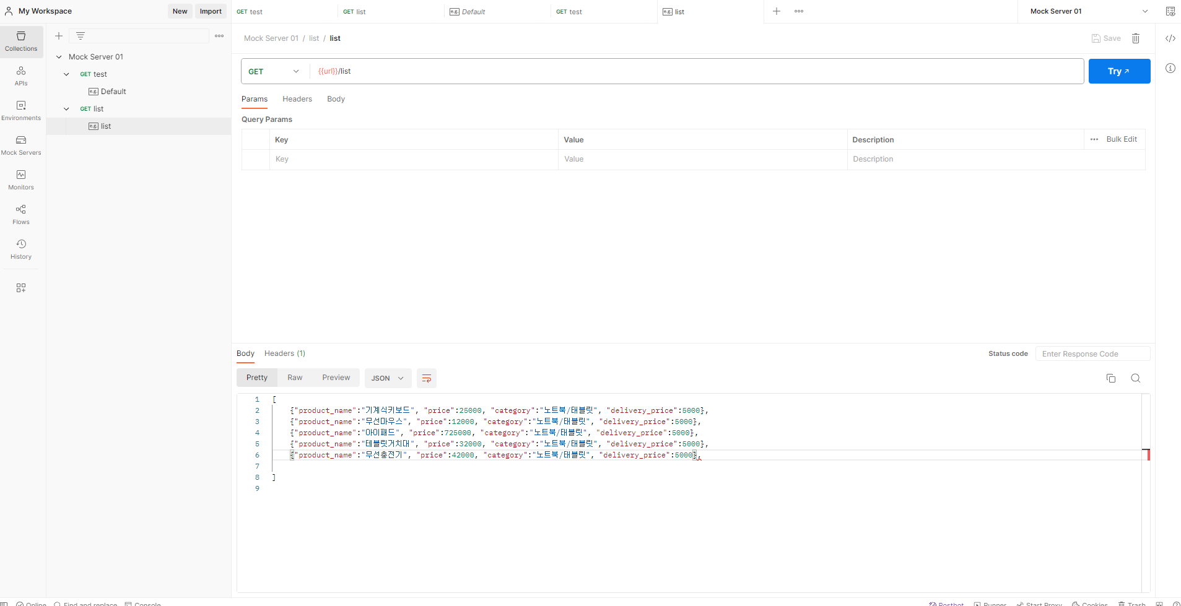Toggle line wrap icon in response toolbar

(x=427, y=378)
